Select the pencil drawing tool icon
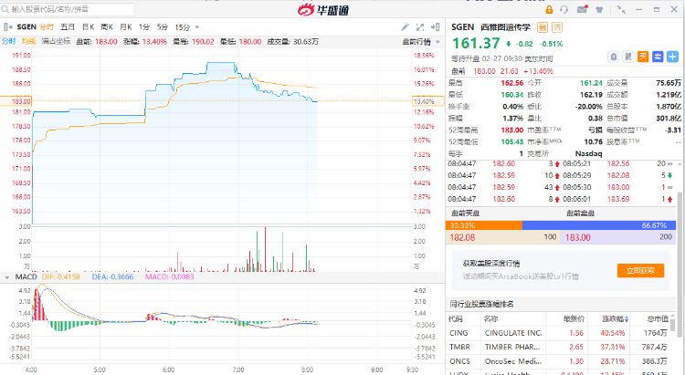 point(405,27)
